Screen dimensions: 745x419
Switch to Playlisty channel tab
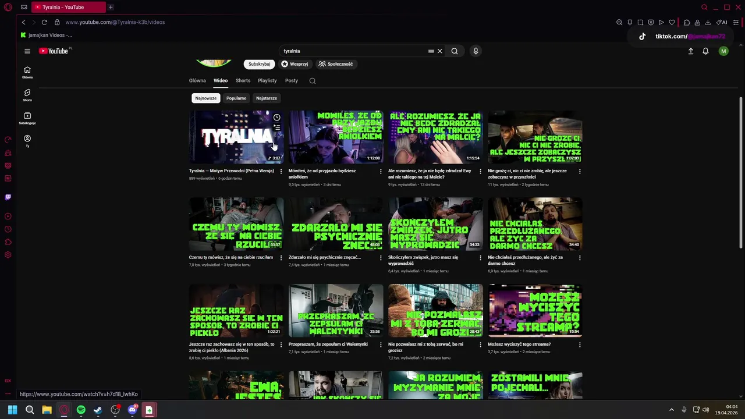click(267, 81)
